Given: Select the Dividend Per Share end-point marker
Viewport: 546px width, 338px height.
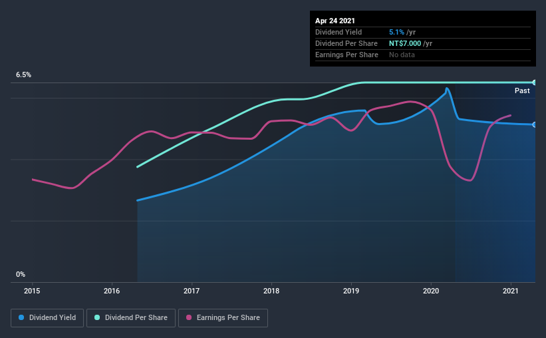Looking at the screenshot, I should point(534,83).
